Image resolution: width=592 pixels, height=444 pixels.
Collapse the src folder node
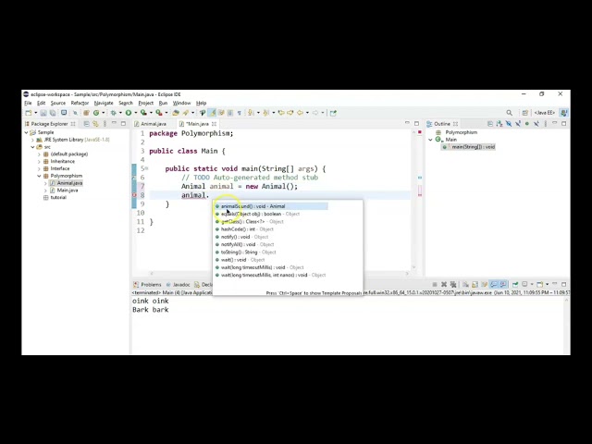pos(33,147)
